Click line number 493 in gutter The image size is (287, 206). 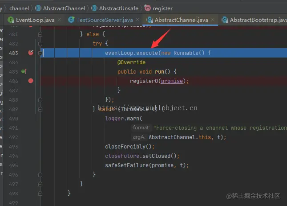13,147
